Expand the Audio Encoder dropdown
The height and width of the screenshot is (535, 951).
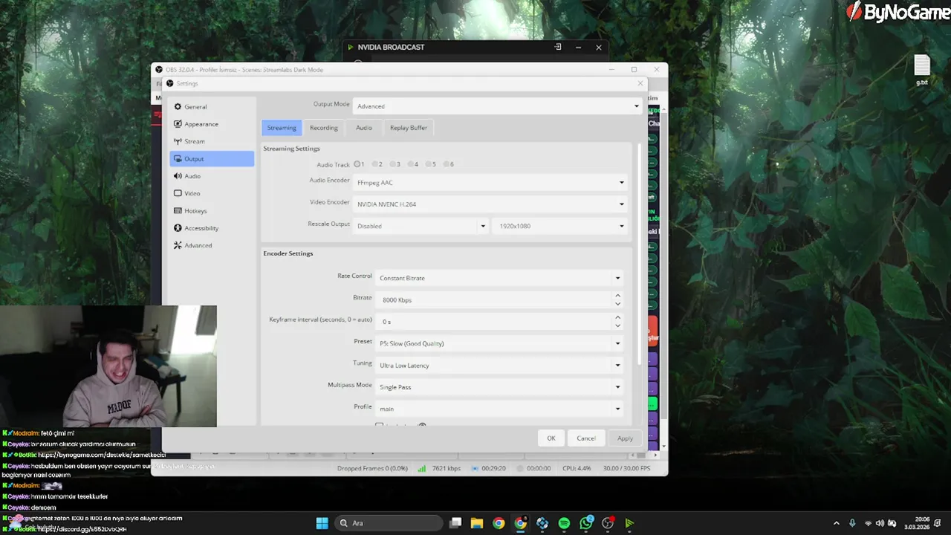(x=490, y=182)
